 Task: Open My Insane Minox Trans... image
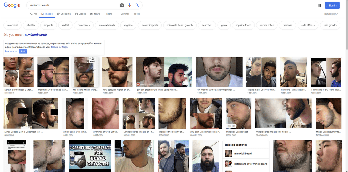pos(86,72)
